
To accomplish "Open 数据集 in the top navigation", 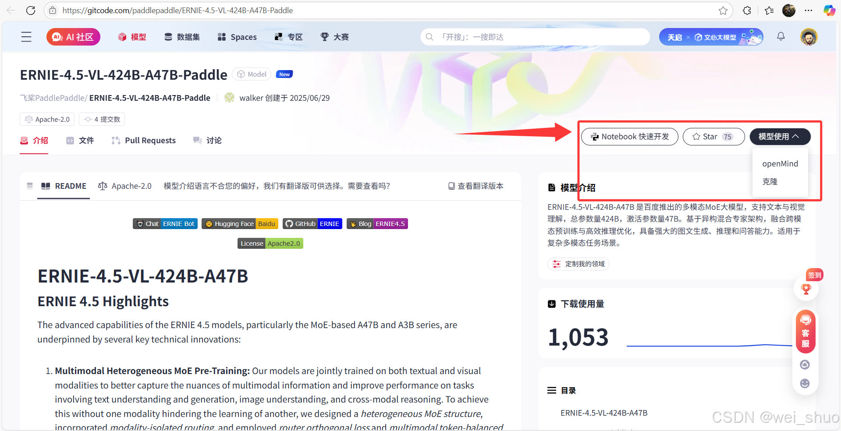I will (182, 37).
